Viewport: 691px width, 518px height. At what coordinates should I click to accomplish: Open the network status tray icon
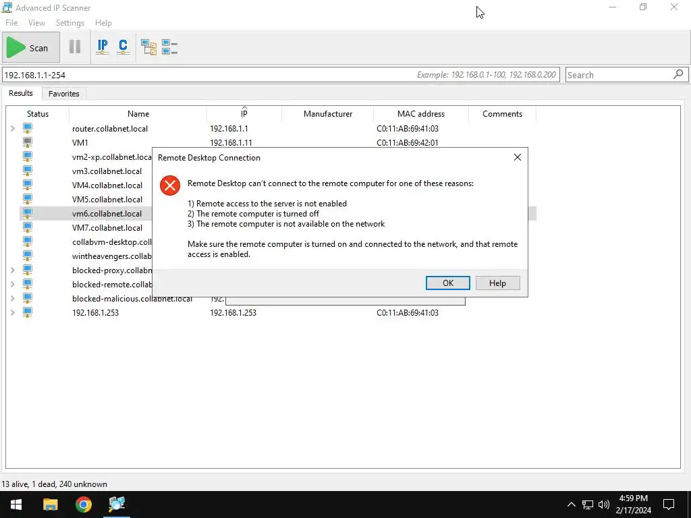588,505
